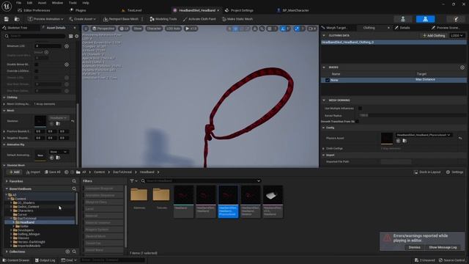The width and height of the screenshot is (469, 264).
Task: Open Skeleton Tree panel tab
Action: pyautogui.click(x=15, y=28)
